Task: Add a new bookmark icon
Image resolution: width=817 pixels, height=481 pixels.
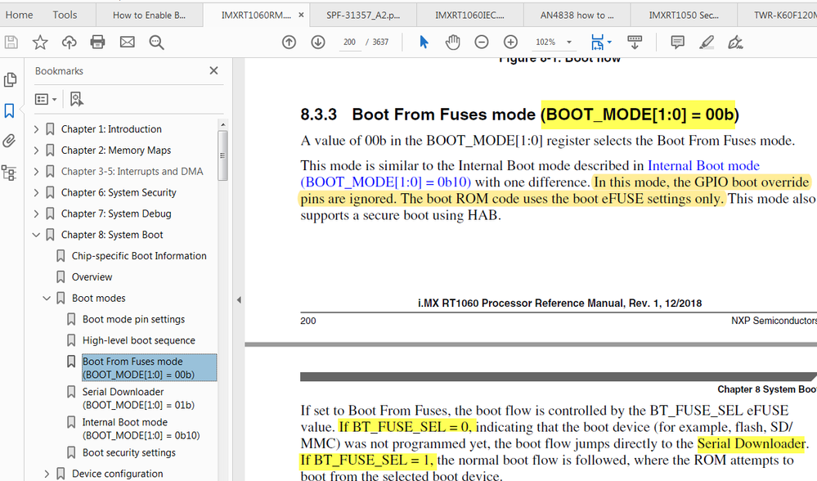Action: (x=76, y=99)
